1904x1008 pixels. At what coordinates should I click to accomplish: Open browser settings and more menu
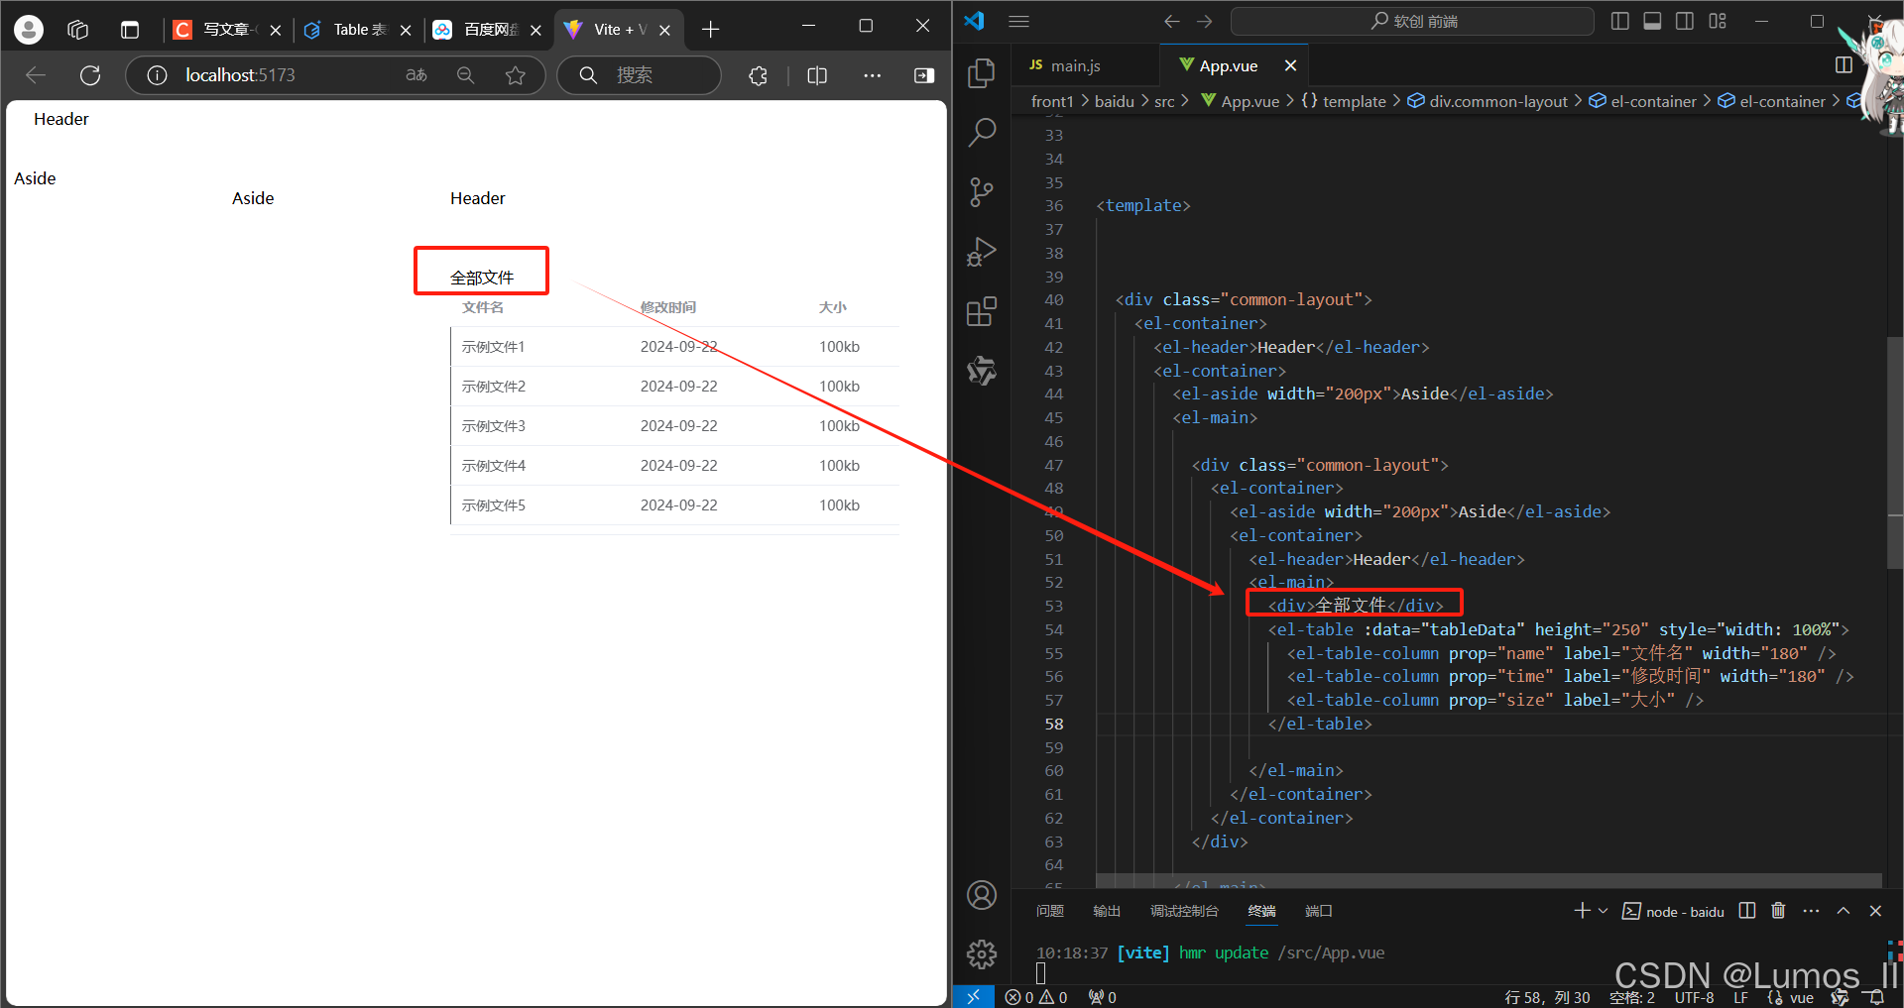pyautogui.click(x=873, y=75)
